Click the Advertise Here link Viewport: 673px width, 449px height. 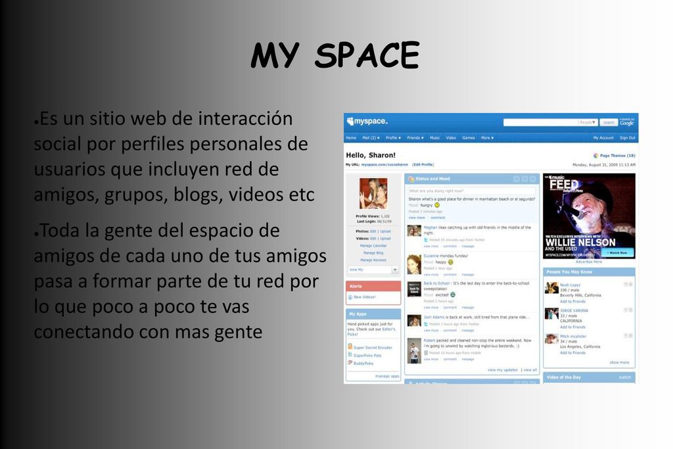(589, 262)
